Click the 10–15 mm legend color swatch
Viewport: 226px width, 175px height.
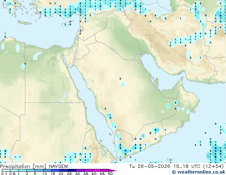(x=47, y=170)
